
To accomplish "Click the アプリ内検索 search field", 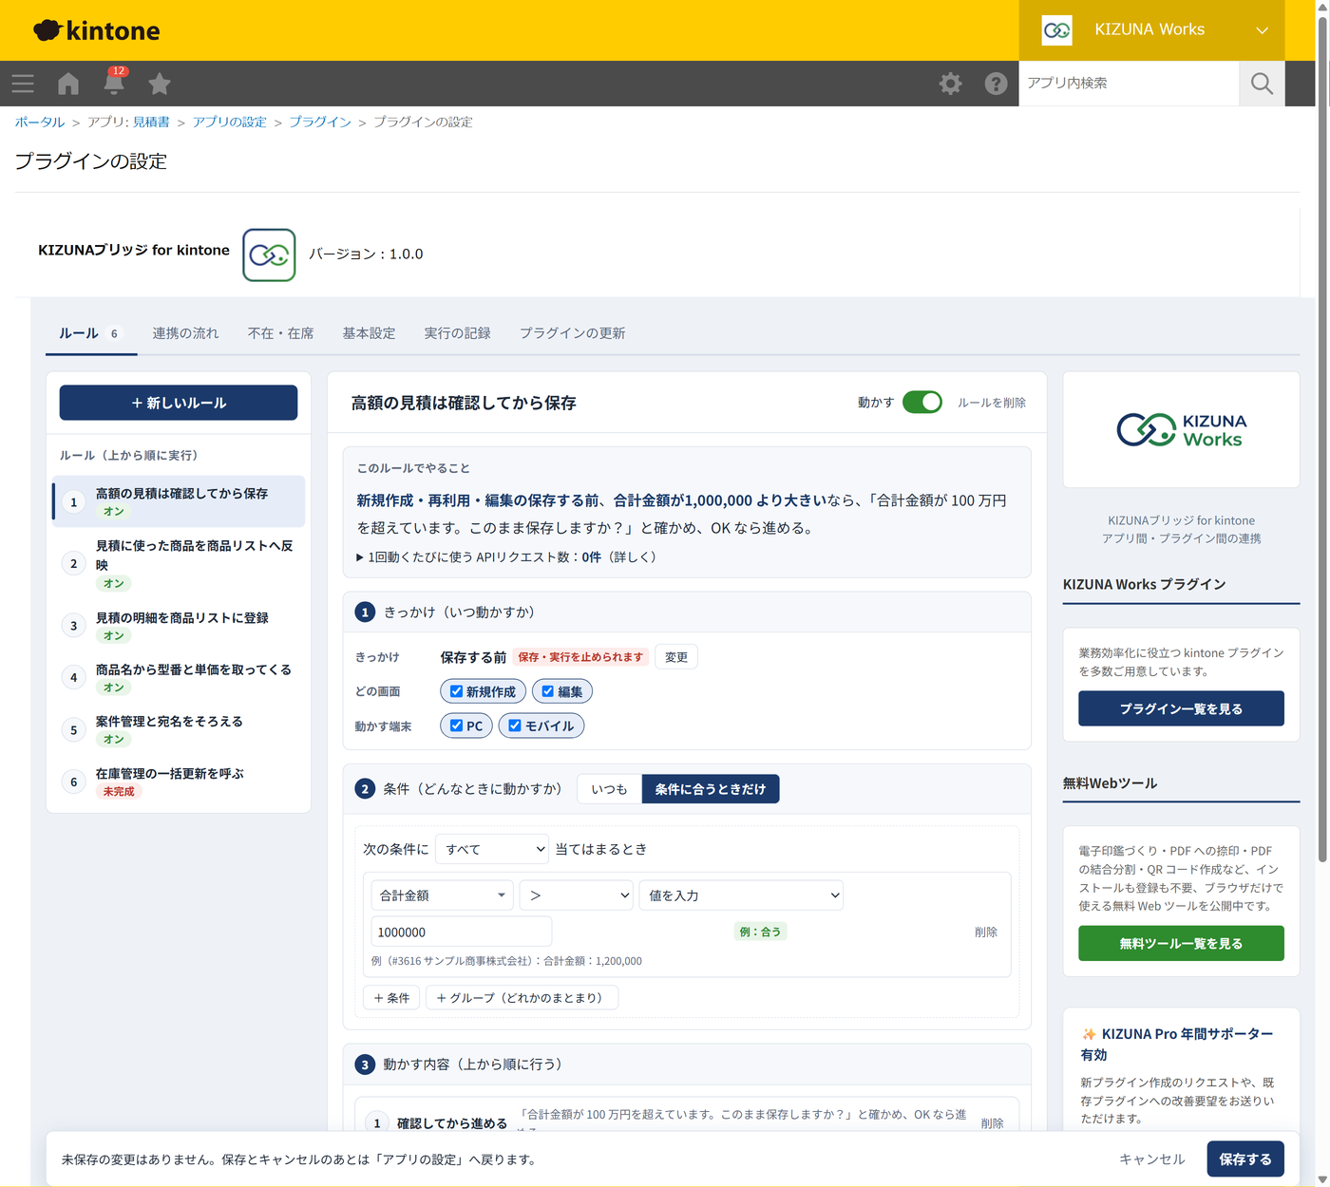I will coord(1129,84).
